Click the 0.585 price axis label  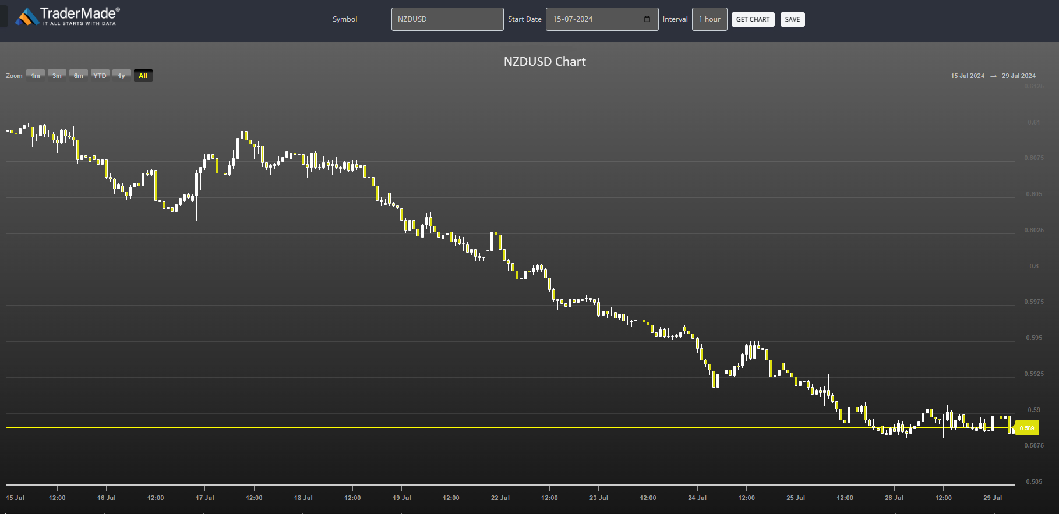pos(1034,481)
